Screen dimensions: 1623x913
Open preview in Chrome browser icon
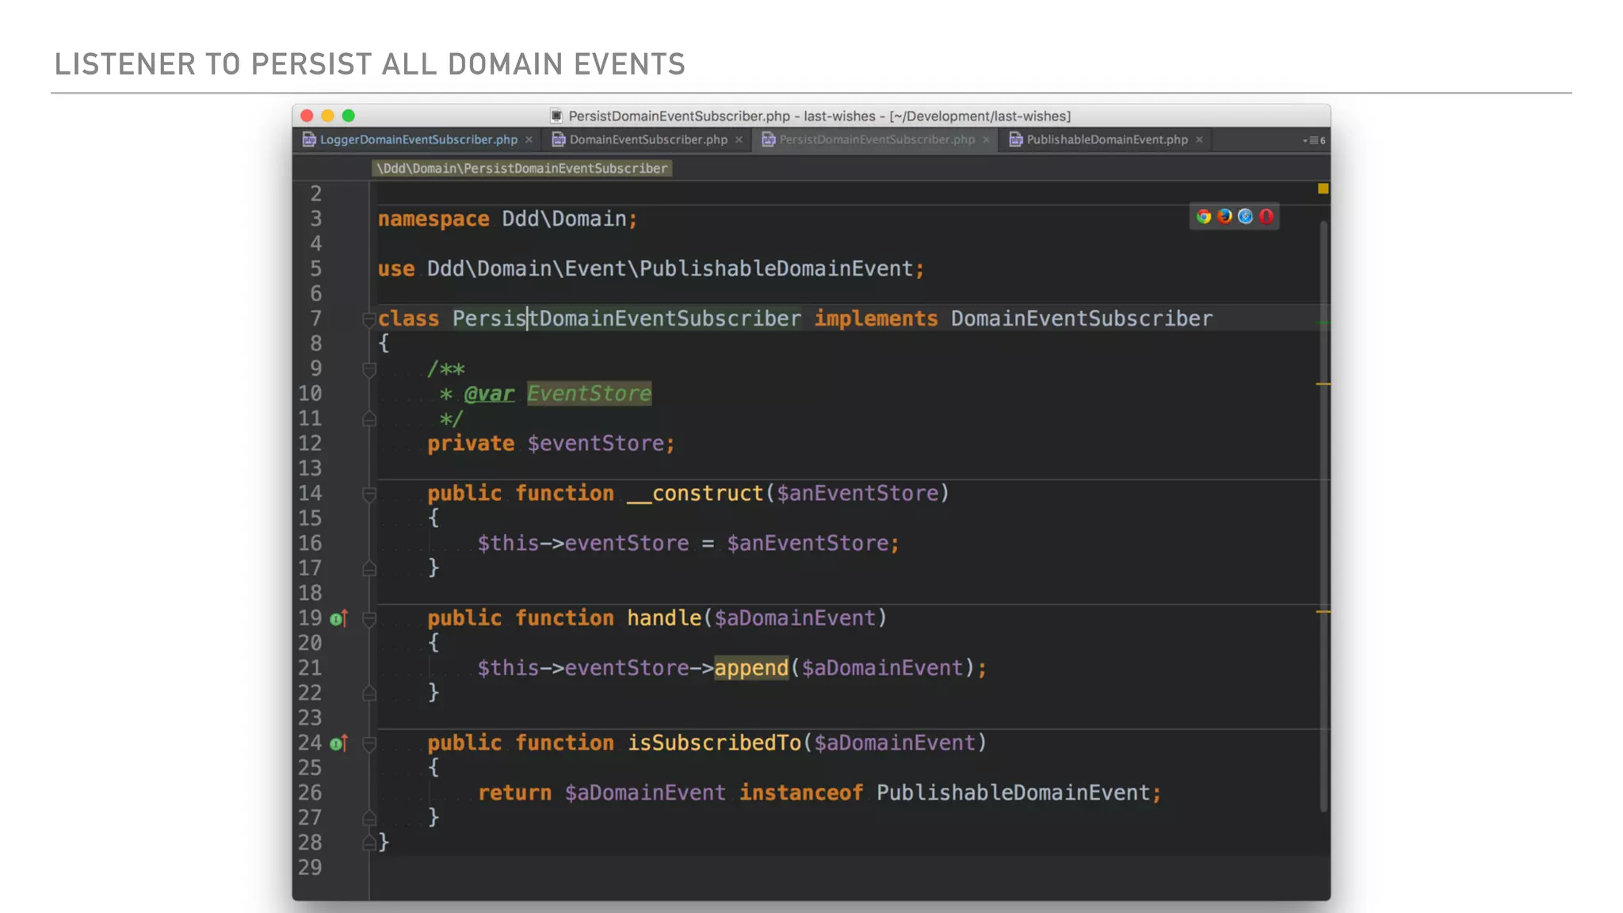(1204, 216)
